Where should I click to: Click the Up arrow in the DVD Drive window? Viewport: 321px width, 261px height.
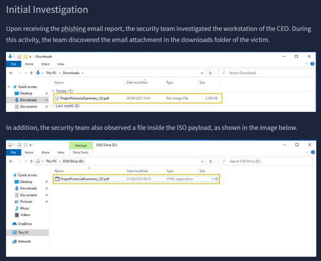coord(31,161)
